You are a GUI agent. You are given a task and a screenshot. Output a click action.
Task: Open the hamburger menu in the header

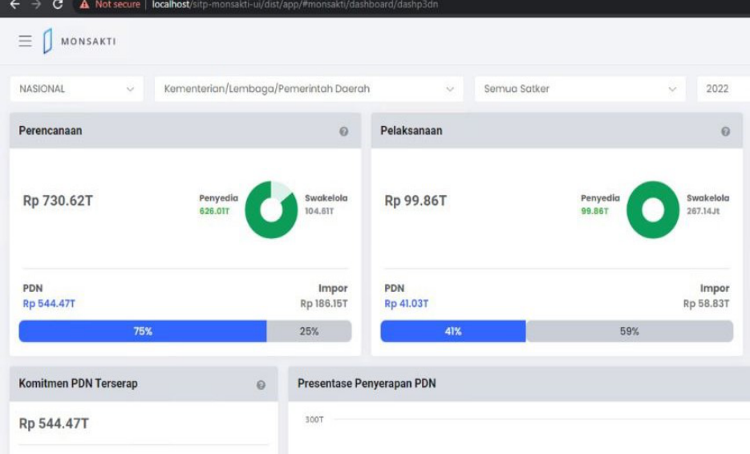click(x=25, y=41)
